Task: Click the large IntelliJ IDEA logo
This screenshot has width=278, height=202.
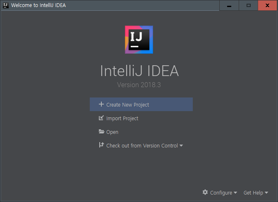Action: (x=139, y=40)
